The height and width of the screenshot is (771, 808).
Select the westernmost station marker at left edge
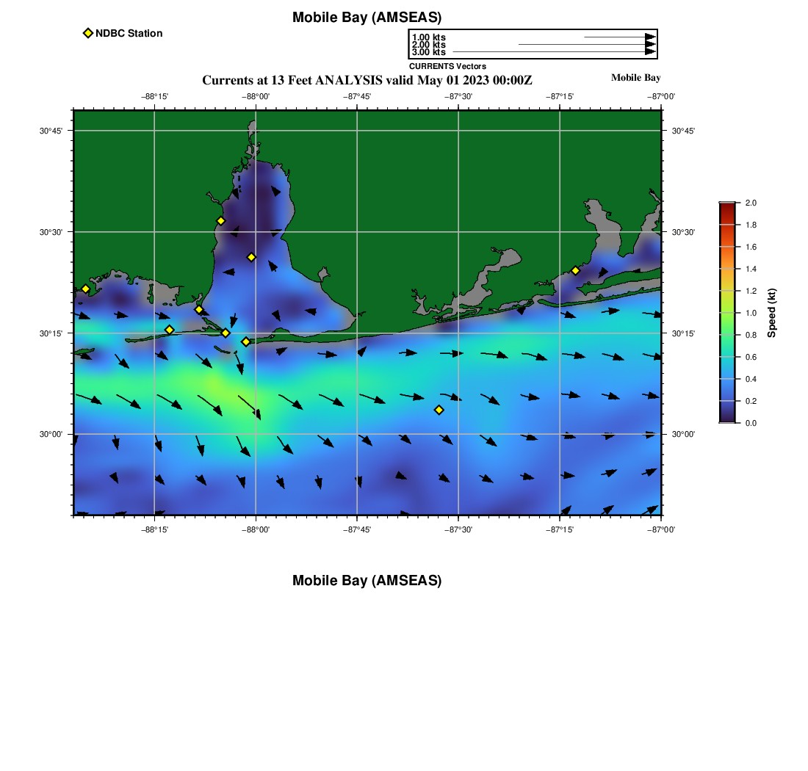(85, 289)
